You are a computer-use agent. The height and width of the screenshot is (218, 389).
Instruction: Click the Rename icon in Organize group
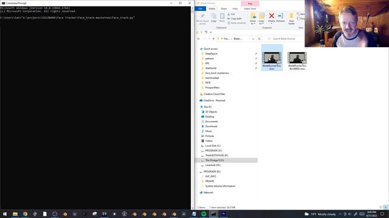[281, 16]
